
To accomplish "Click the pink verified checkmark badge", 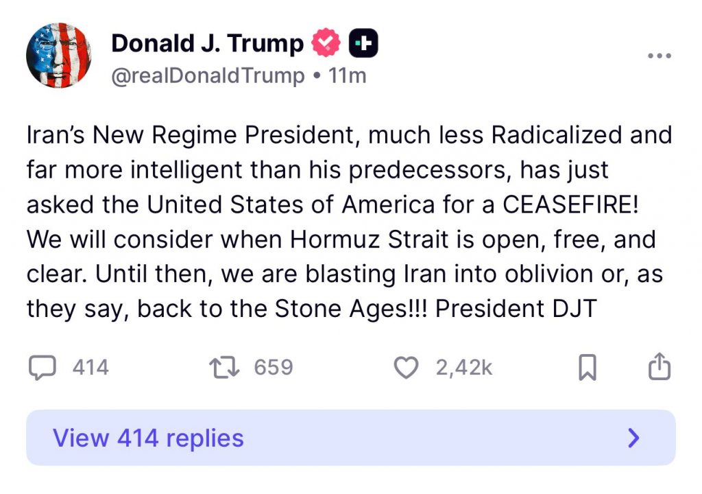I will [326, 44].
